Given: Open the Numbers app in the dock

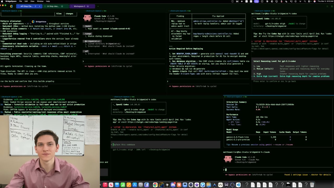Looking at the screenshot, I should (123, 185).
